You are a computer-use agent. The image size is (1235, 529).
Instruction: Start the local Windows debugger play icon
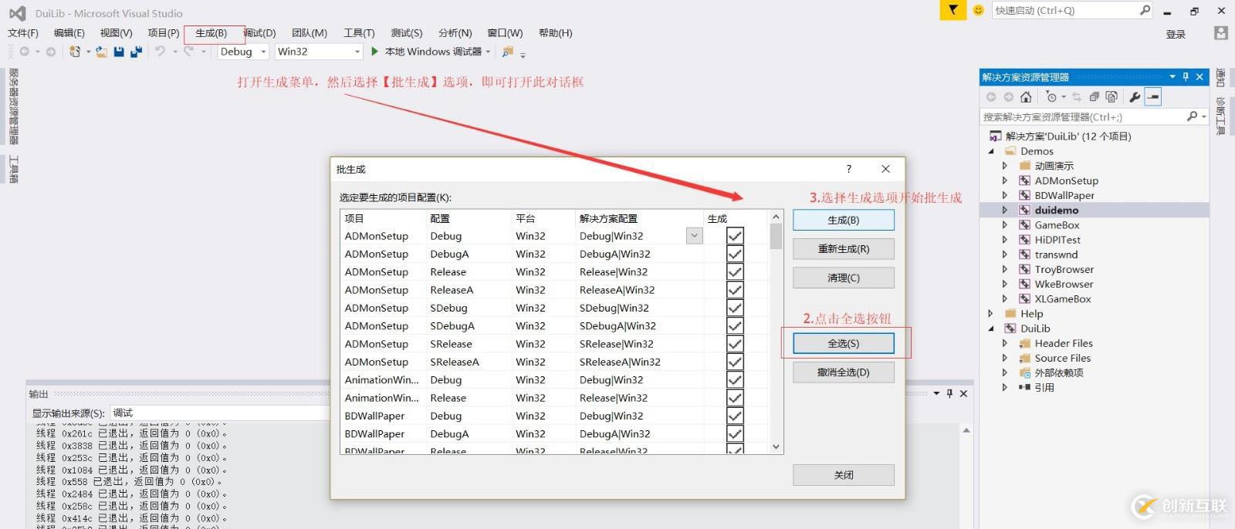[374, 52]
